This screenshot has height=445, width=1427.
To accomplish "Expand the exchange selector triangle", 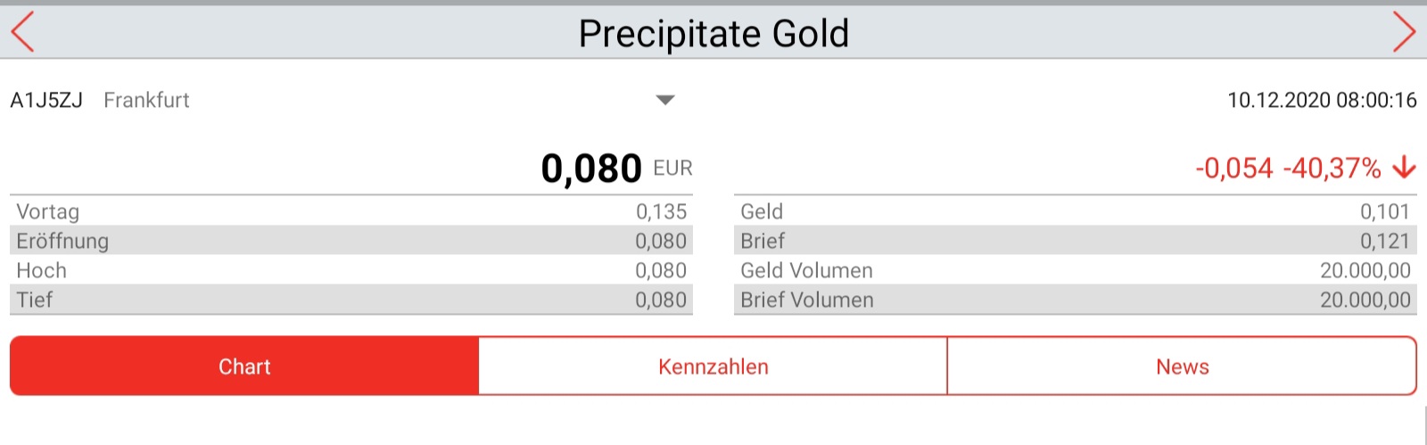I will click(664, 100).
